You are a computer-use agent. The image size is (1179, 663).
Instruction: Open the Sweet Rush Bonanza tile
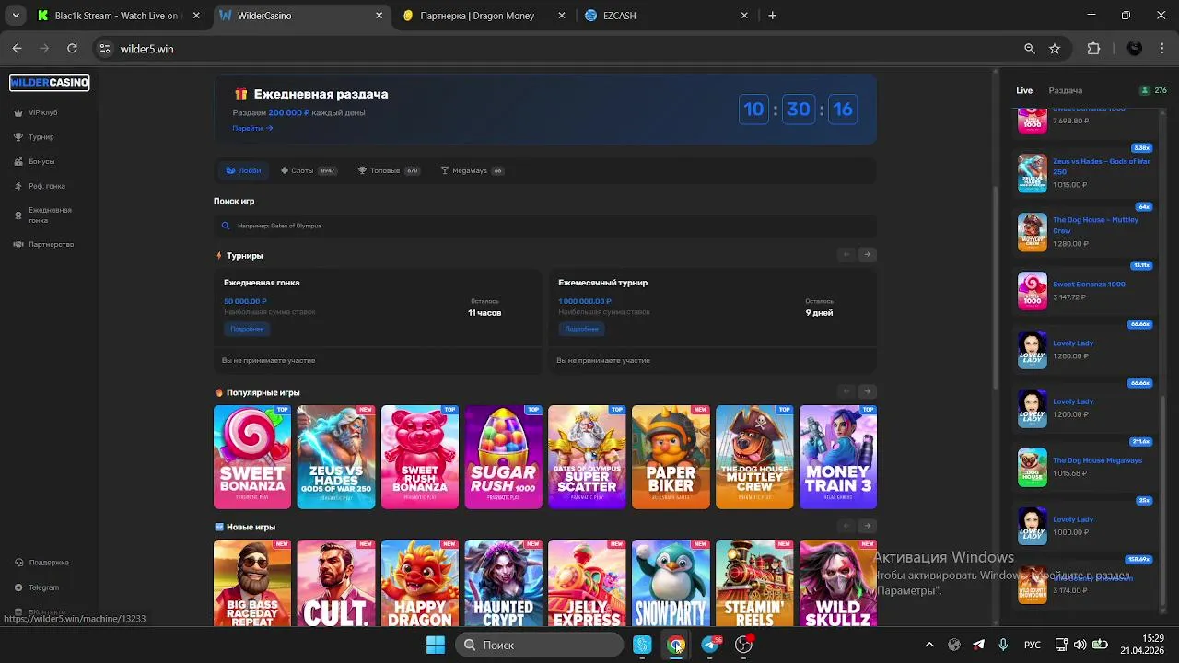point(420,457)
